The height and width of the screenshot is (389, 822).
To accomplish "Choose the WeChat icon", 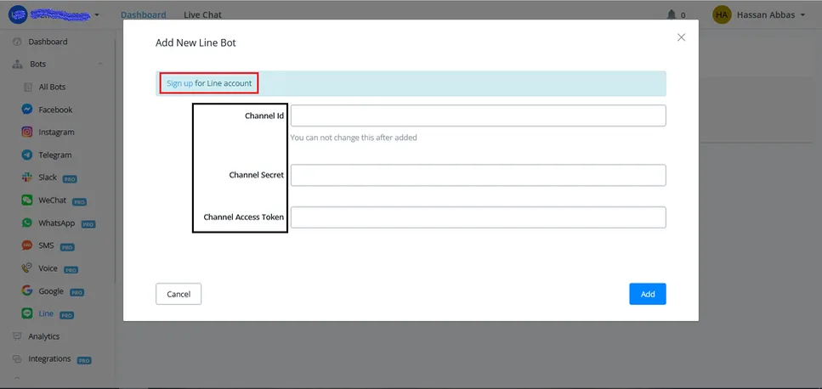I will tap(26, 200).
